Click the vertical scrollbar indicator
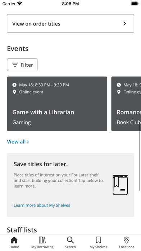141x251 pixels. click(x=140, y=158)
